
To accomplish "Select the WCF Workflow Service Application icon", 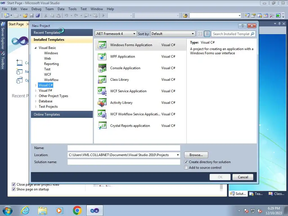I will click(102, 114).
